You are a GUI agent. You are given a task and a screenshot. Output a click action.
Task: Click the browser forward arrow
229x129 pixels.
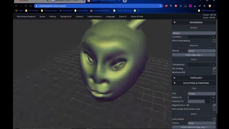21,6
